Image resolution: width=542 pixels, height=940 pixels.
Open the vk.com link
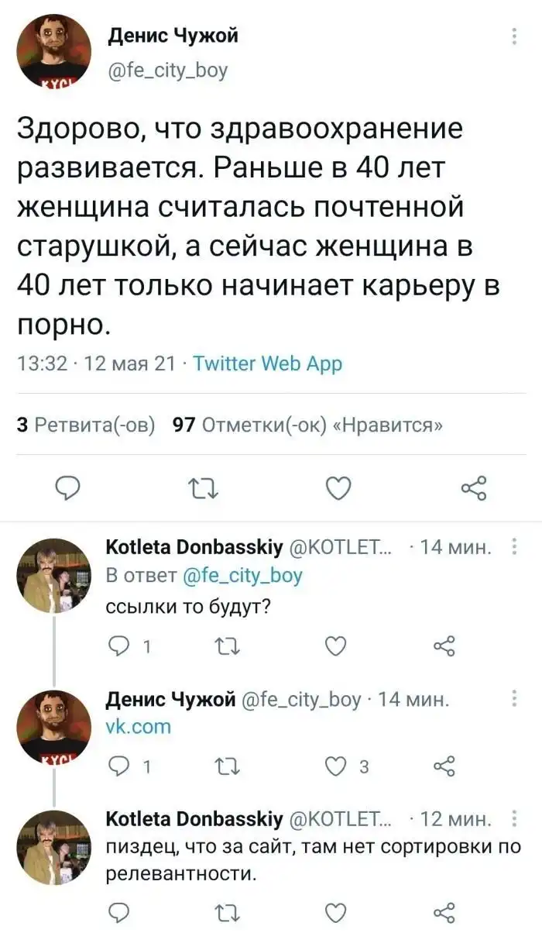138,727
